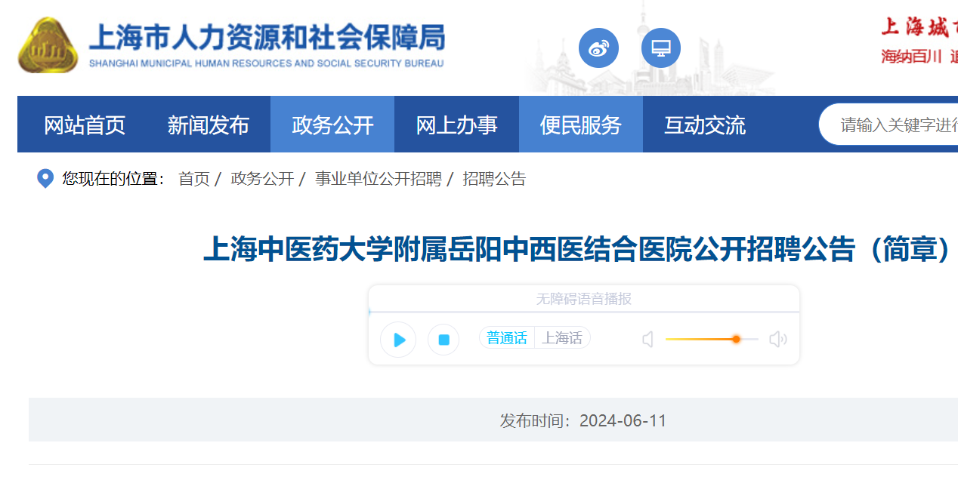Click 您现在的位置 label
The width and height of the screenshot is (958, 483).
coord(113,179)
